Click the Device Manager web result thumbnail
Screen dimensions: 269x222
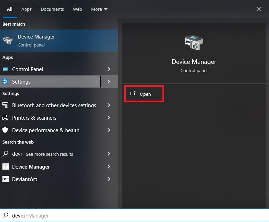(6, 166)
